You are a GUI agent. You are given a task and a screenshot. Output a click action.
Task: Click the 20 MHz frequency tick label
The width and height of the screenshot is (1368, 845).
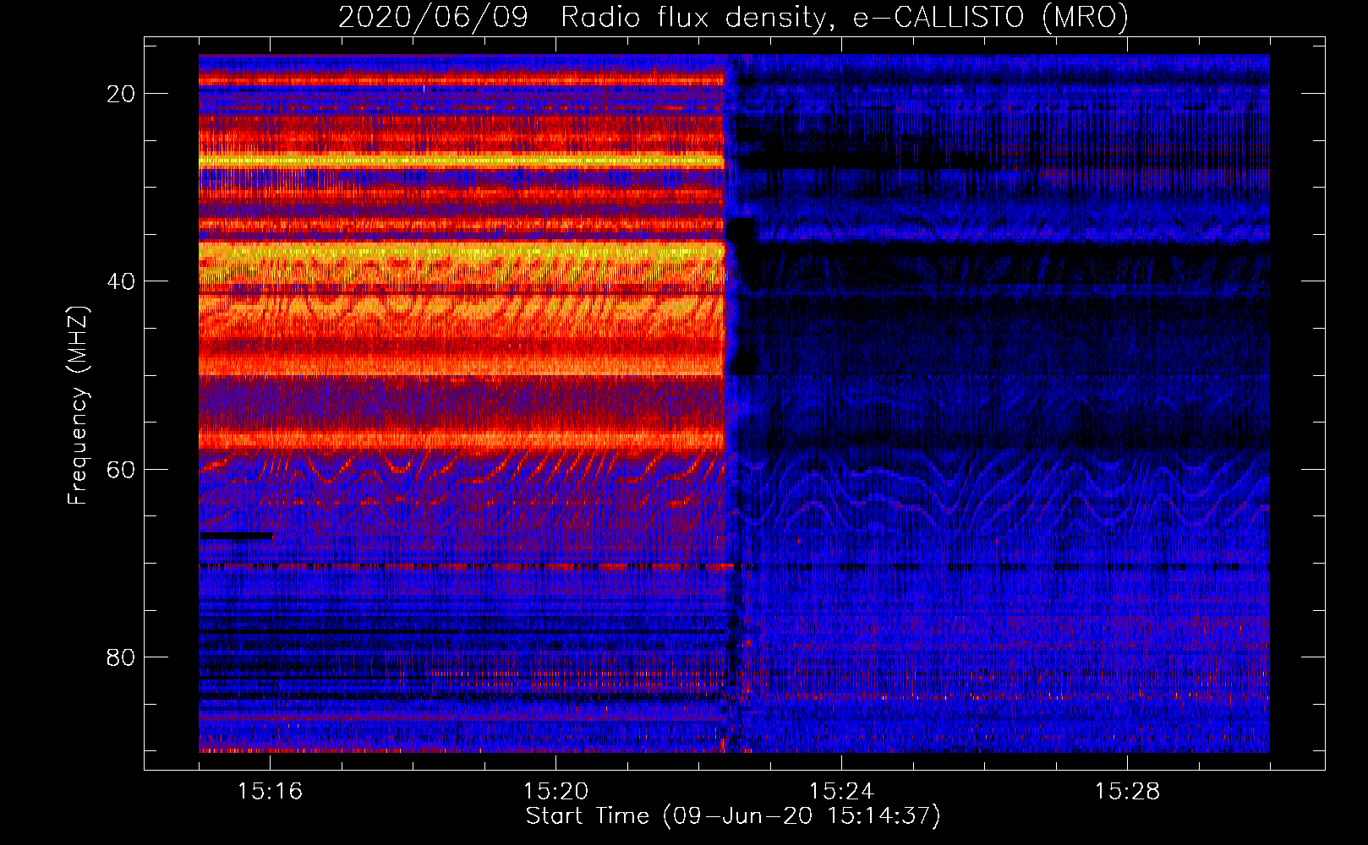tap(121, 94)
